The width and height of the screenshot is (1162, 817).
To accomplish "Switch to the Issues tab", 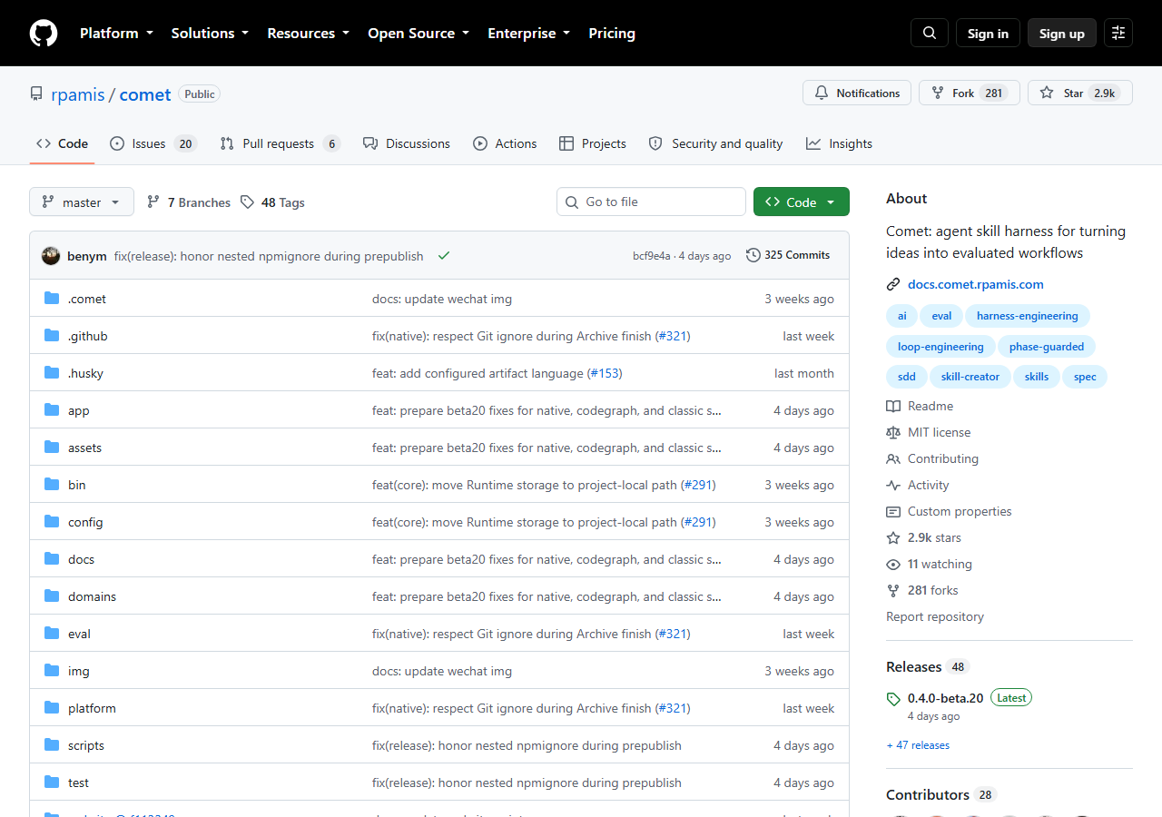I will 153,143.
